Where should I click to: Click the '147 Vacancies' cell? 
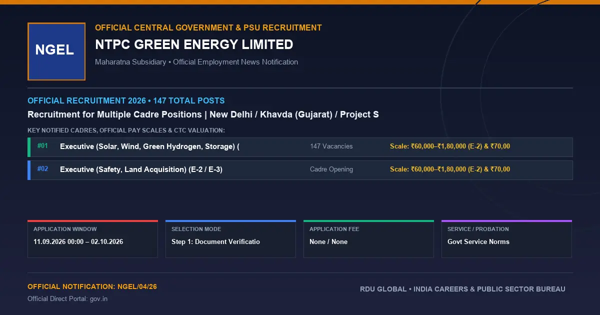[331, 146]
